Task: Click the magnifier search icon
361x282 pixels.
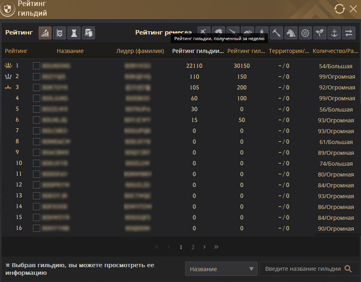Action: tap(348, 269)
